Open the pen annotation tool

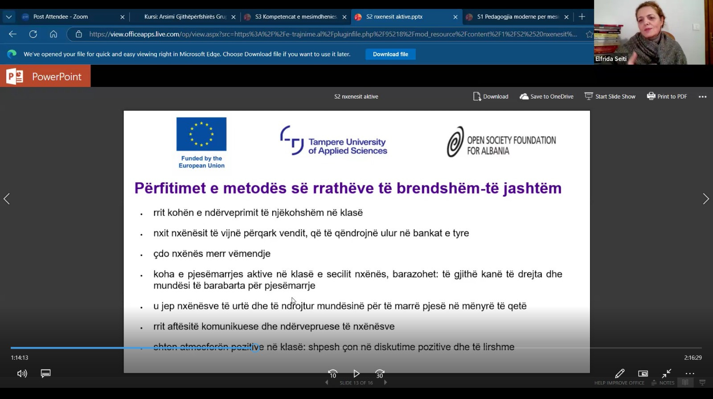coord(619,374)
